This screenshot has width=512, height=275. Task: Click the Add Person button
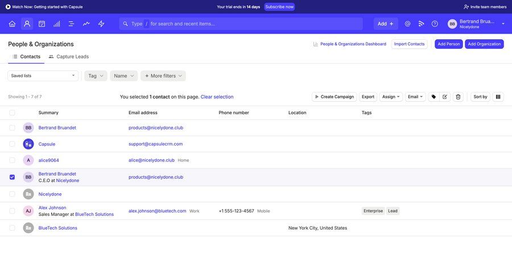coord(449,44)
